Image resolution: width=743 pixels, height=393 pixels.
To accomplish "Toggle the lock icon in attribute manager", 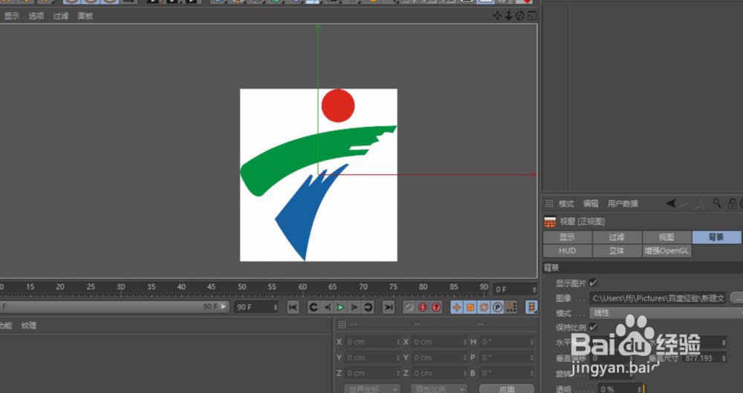I will point(732,203).
